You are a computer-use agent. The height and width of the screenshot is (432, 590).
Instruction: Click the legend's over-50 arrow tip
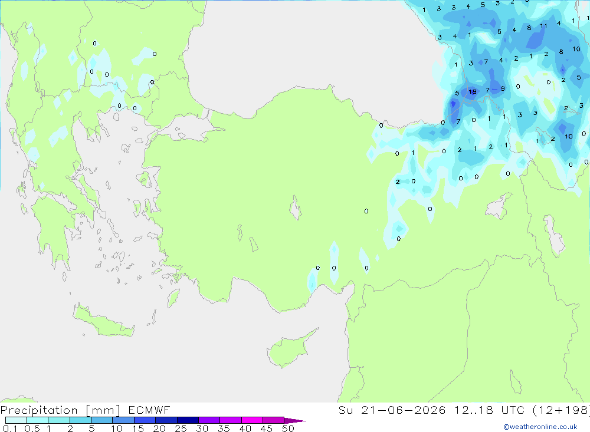(x=296, y=421)
